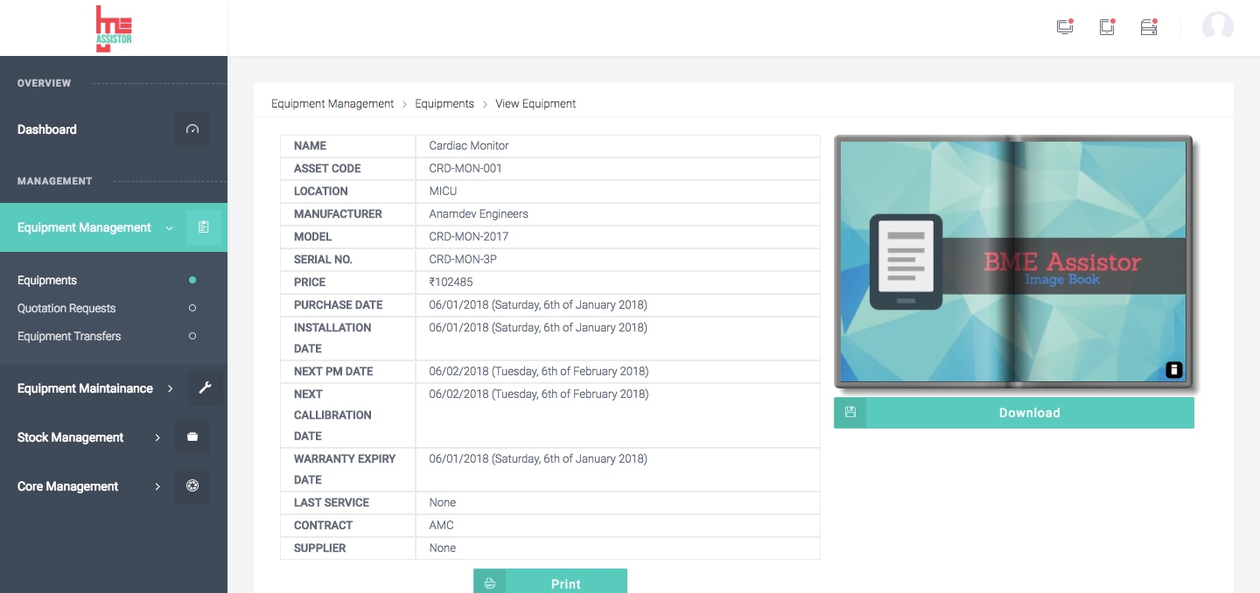Open the third server notification icon
Viewport: 1260px width, 593px height.
click(1149, 27)
